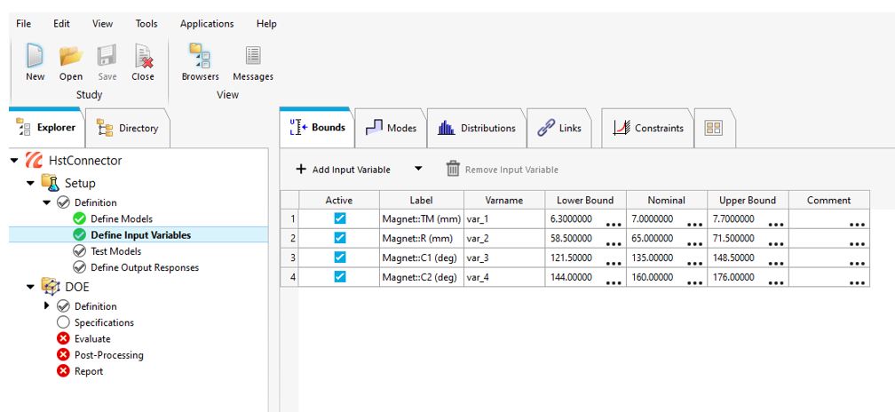Open the Browsers view icon
The image size is (895, 412).
200,58
